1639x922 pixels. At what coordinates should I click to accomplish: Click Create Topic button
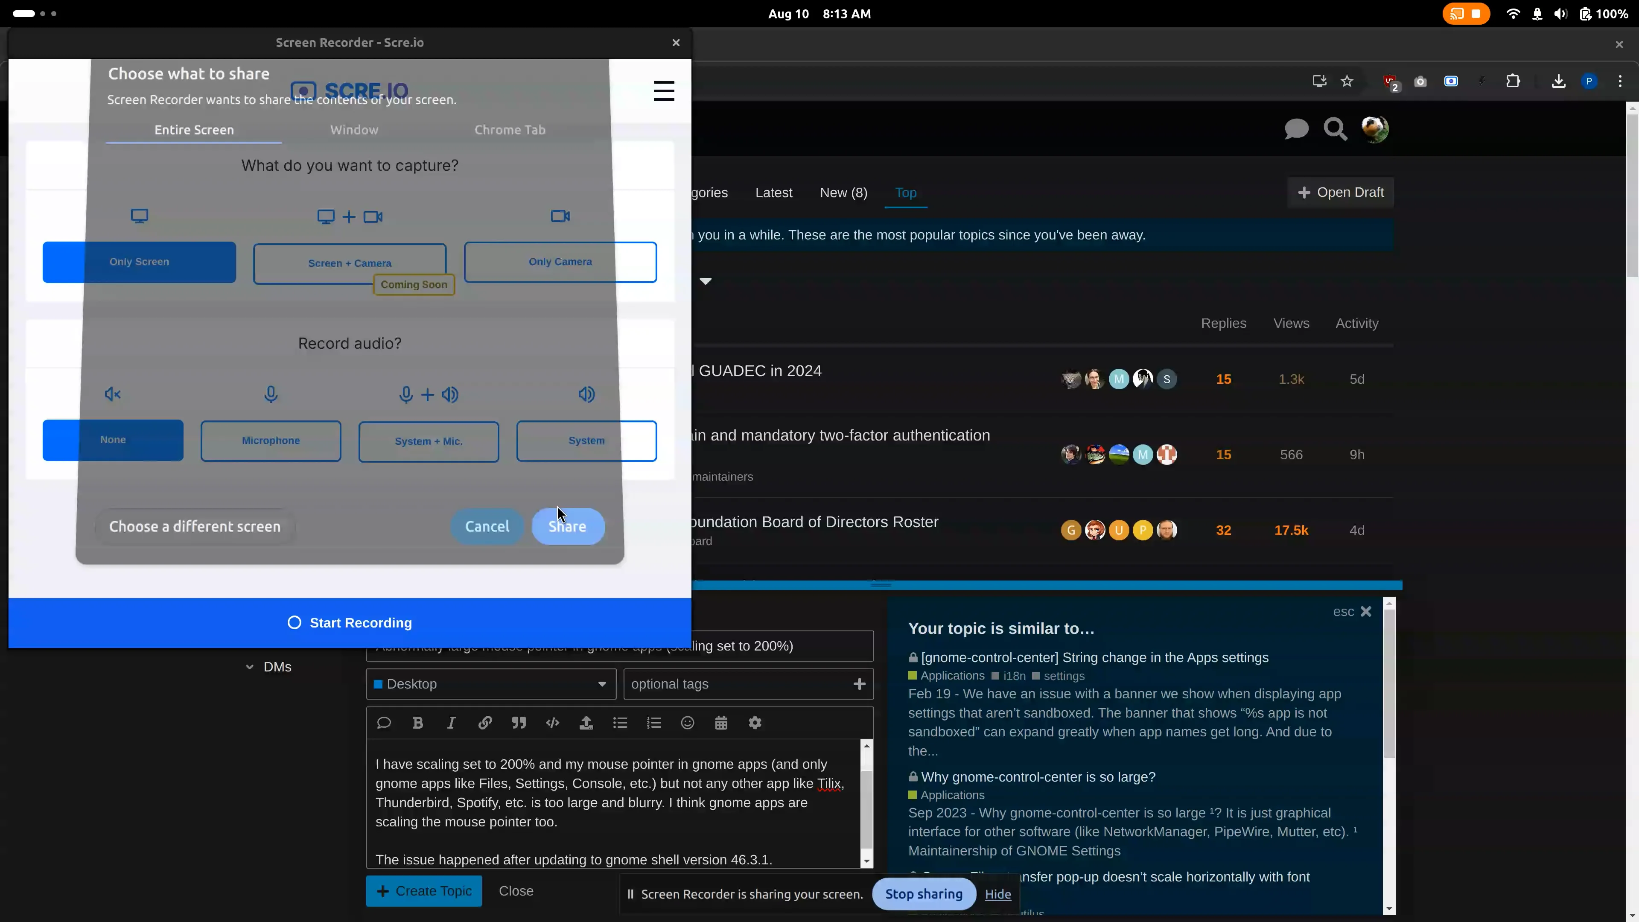pyautogui.click(x=423, y=891)
